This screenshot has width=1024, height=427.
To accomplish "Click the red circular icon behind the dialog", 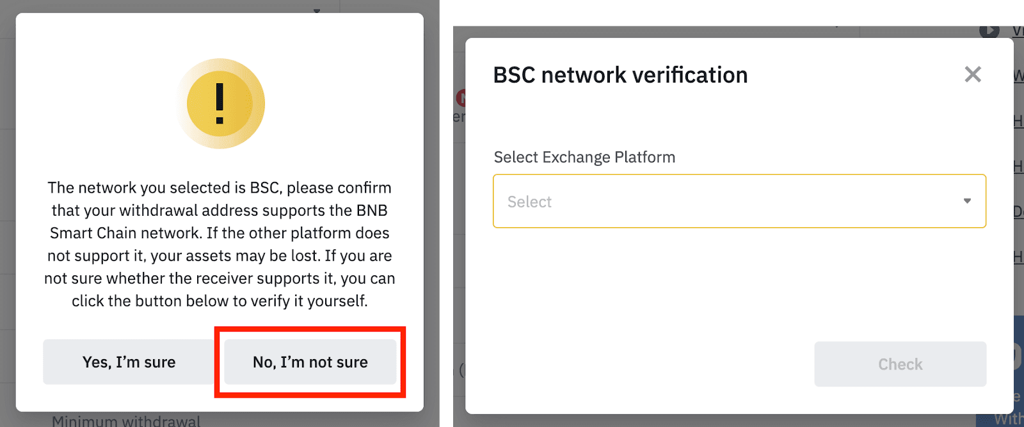I will 461,98.
